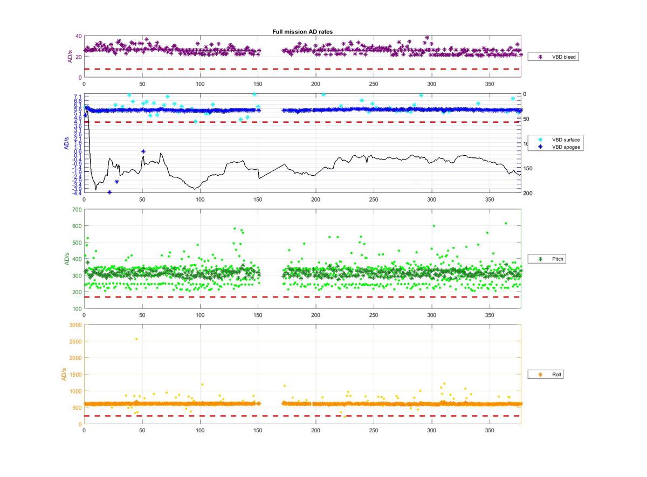Select the lowest blue apogee star near -4.4
The height and width of the screenshot is (477, 647).
tap(109, 192)
